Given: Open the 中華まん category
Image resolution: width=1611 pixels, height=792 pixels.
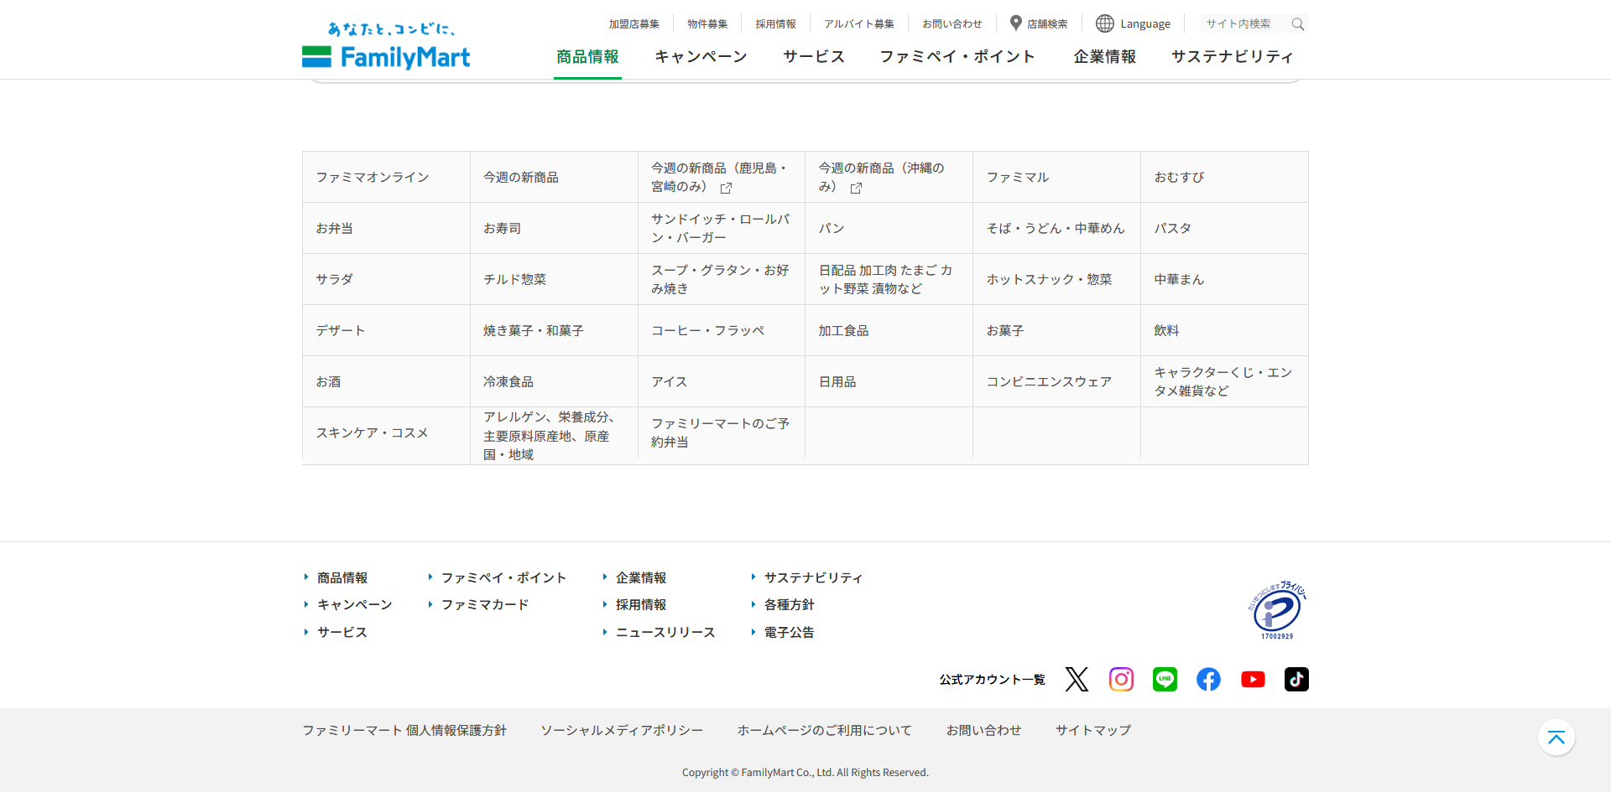Looking at the screenshot, I should 1224,279.
